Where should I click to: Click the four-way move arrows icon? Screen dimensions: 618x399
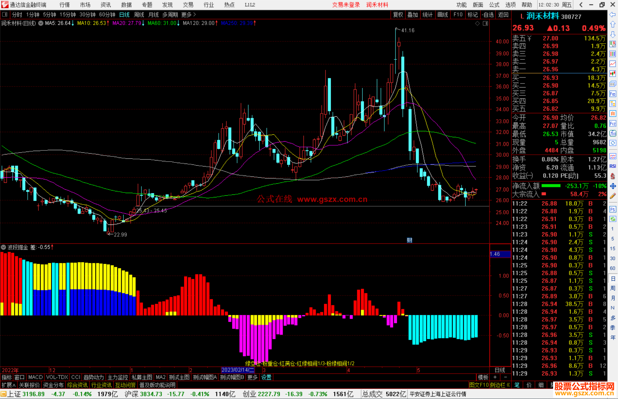click(x=613, y=186)
